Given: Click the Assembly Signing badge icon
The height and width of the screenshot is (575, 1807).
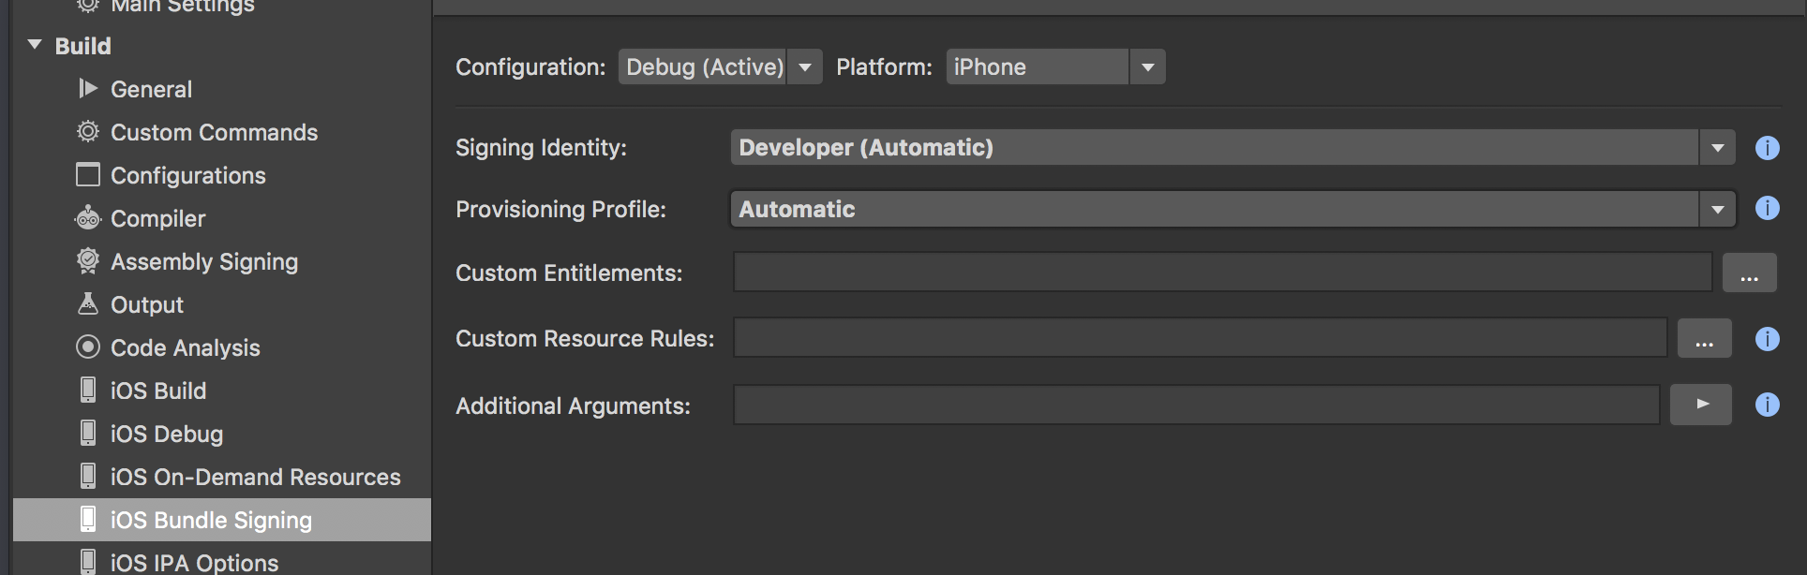Looking at the screenshot, I should (x=88, y=261).
